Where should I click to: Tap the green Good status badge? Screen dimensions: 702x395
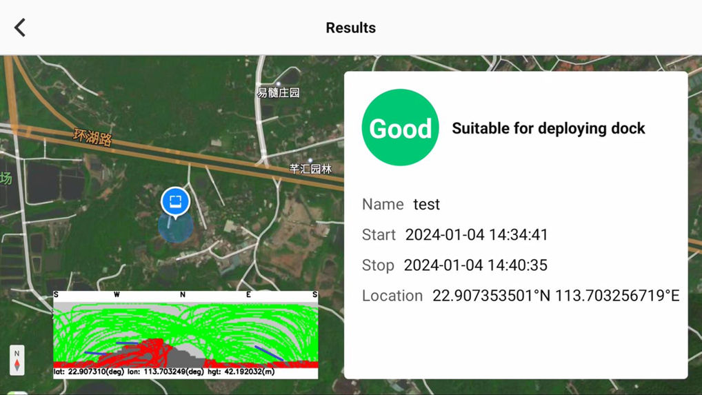point(400,128)
